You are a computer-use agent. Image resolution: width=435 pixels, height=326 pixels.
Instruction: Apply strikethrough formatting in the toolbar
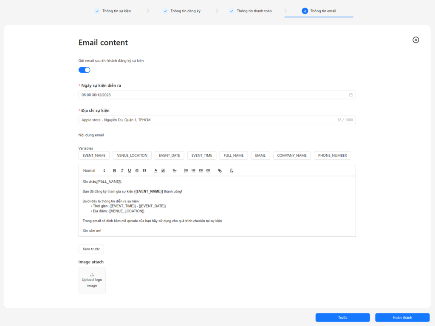tap(137, 170)
